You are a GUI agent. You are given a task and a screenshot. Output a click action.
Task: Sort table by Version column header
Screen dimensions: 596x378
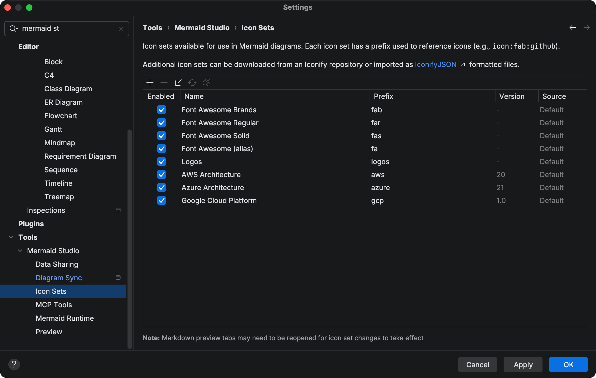coord(517,96)
